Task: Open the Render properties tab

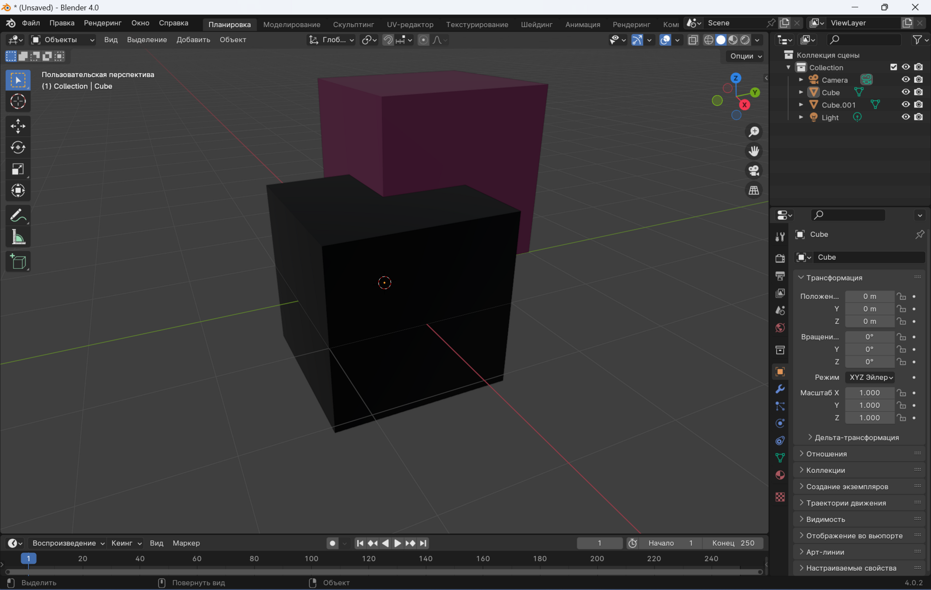Action: point(780,258)
